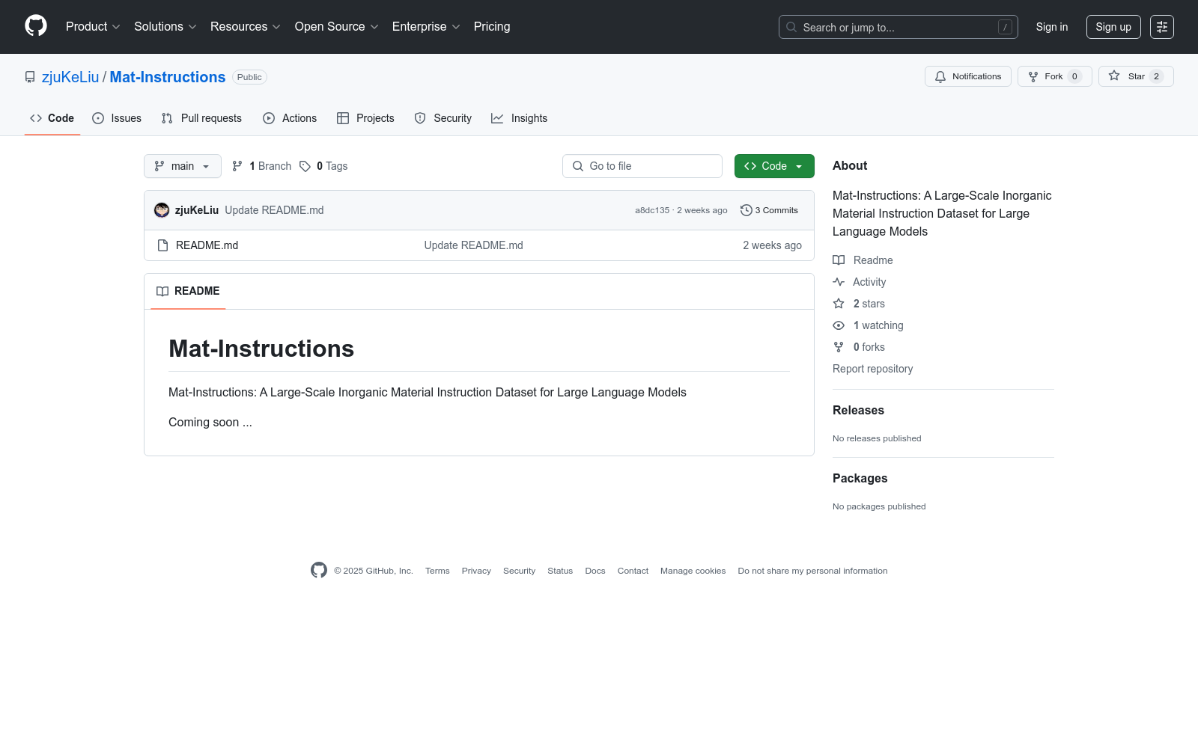Screen dimensions: 1198x748
Task: Fork this repository
Action: click(1055, 76)
